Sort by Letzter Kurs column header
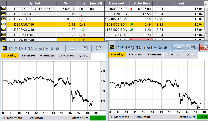The width and height of the screenshot is (208, 121). tap(141, 3)
